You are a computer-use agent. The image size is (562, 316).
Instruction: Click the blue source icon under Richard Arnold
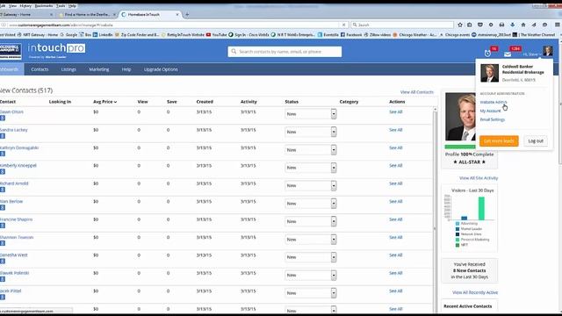coord(3,190)
